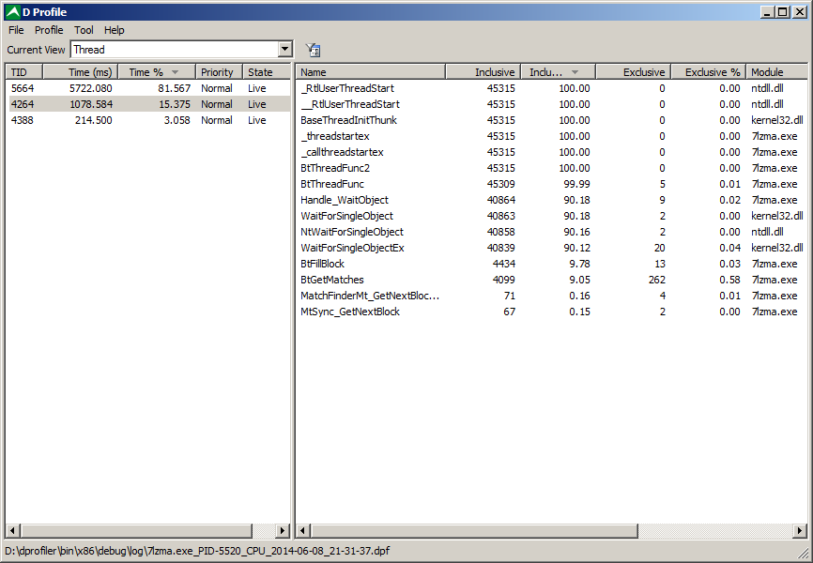The image size is (813, 563).
Task: Sort by TID column header
Action: (23, 72)
